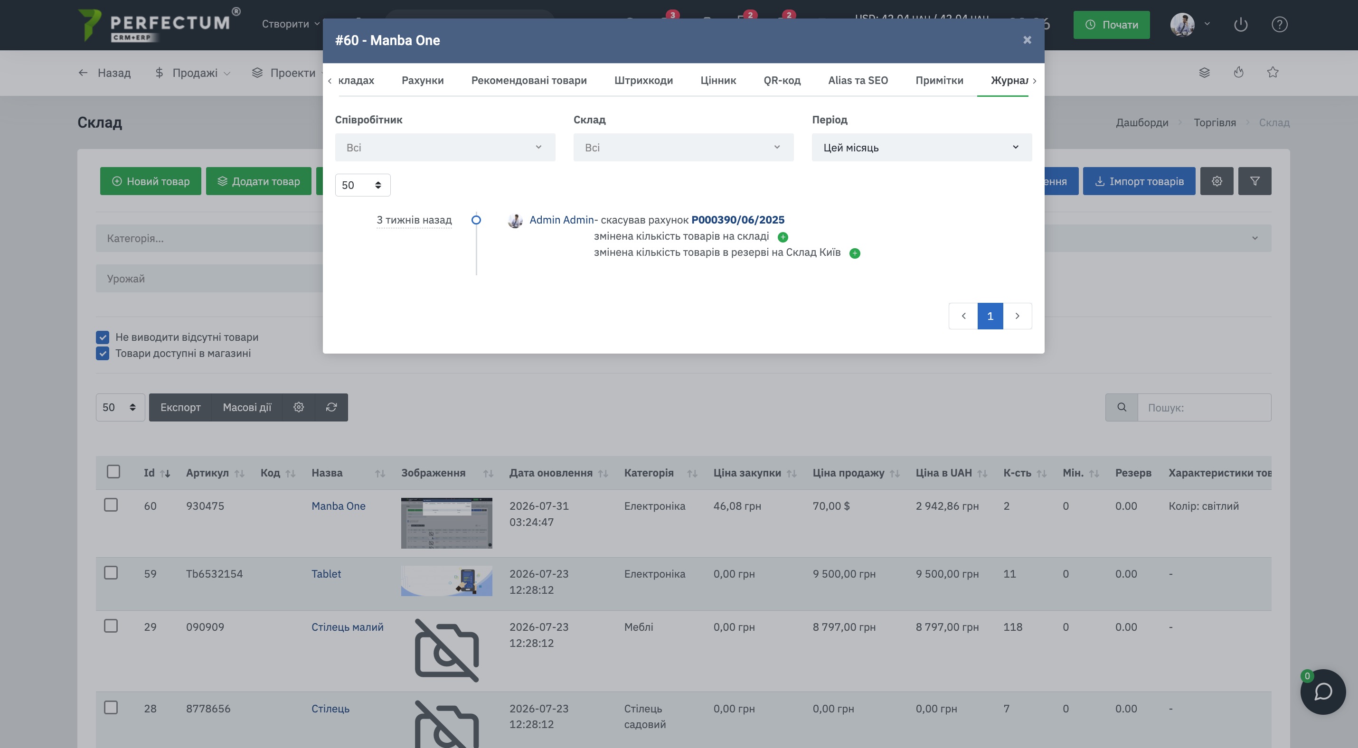The height and width of the screenshot is (748, 1358).
Task: Click the Додати товар button
Action: point(258,181)
